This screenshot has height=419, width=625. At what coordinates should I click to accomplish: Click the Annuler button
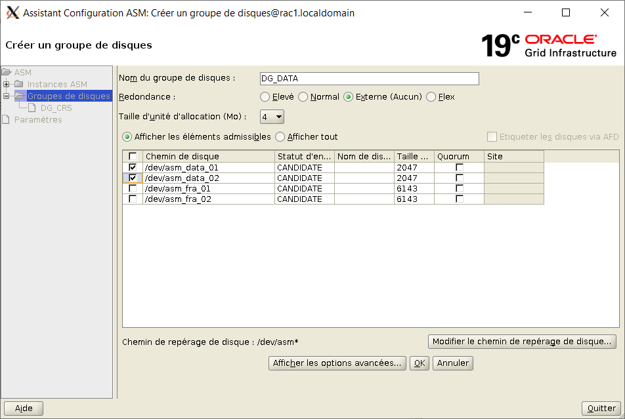point(453,363)
